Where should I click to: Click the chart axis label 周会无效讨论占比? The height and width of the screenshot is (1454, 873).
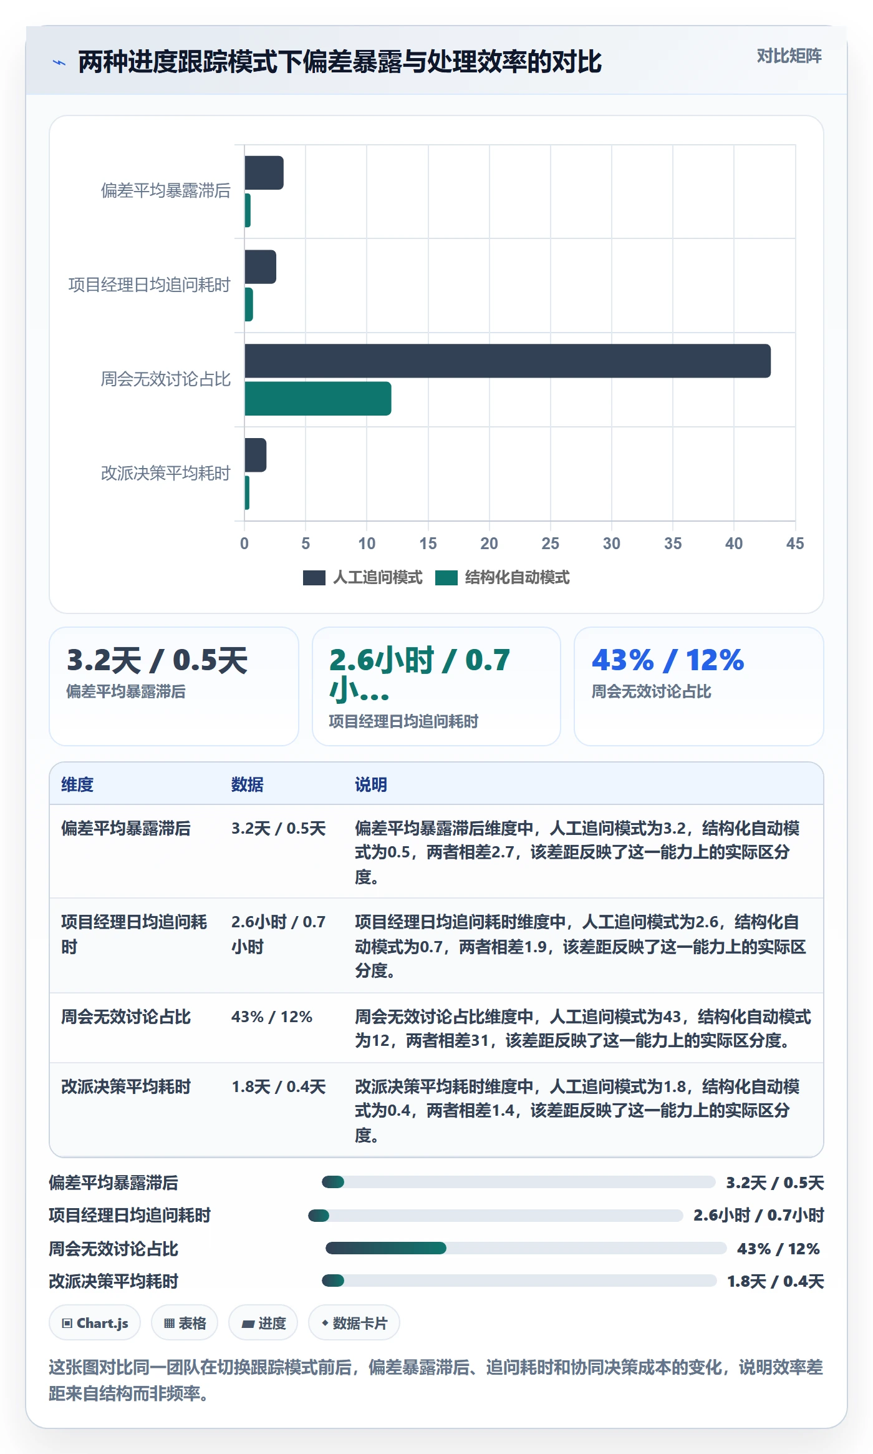pyautogui.click(x=166, y=379)
